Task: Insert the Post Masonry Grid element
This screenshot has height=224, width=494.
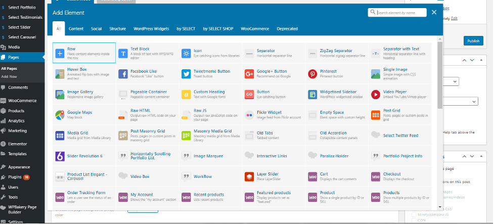Action: pyautogui.click(x=148, y=135)
